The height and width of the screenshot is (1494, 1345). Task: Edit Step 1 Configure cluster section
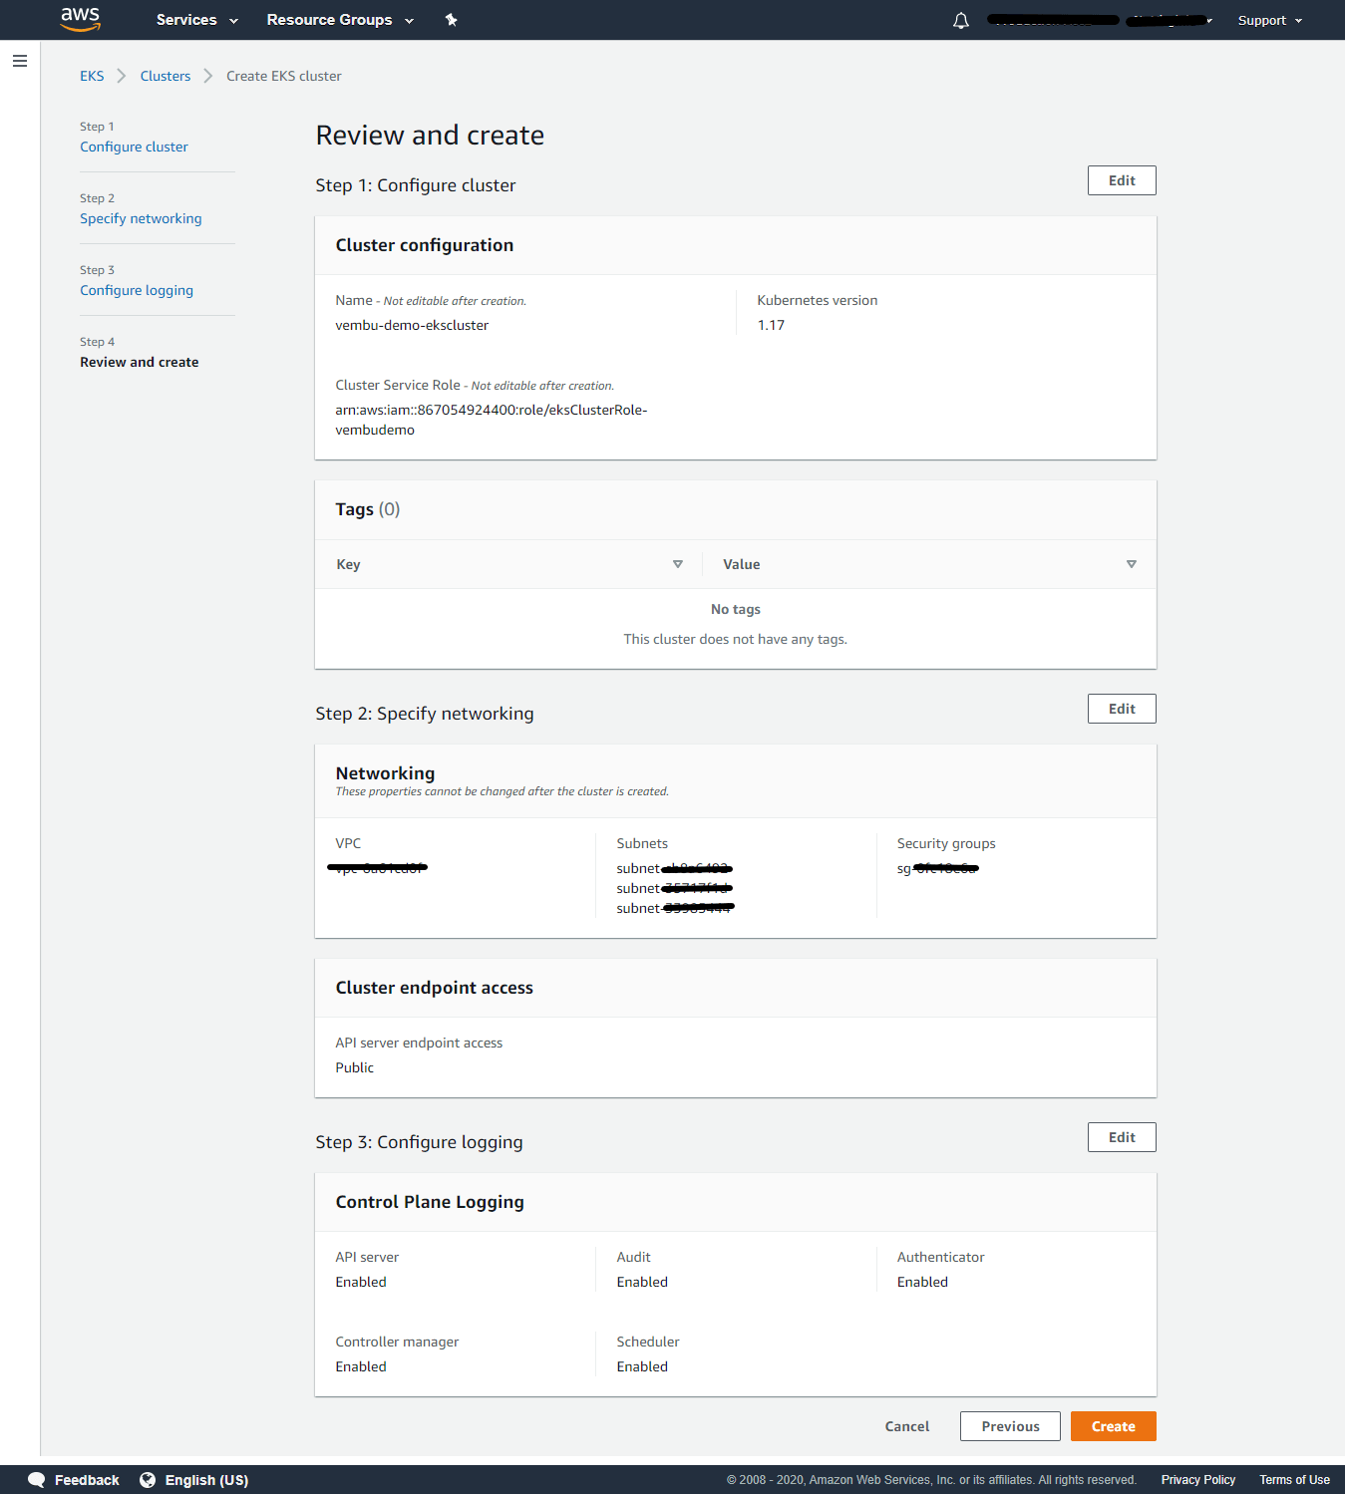[1122, 180]
